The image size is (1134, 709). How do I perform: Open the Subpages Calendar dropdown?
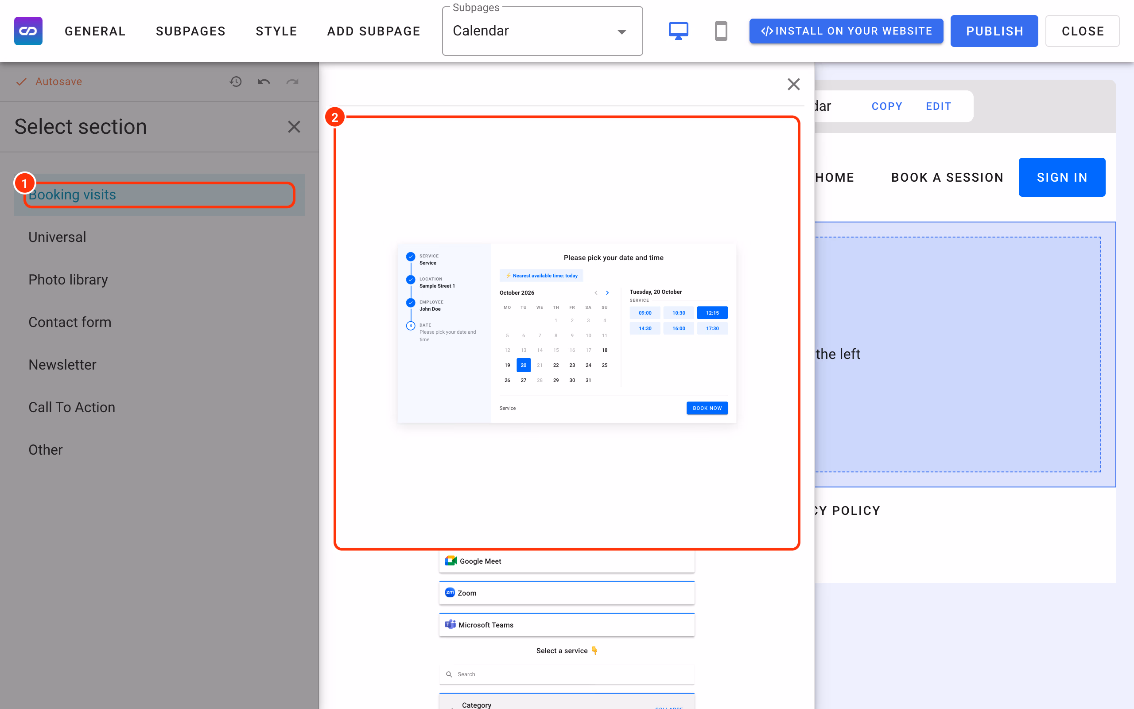point(542,31)
